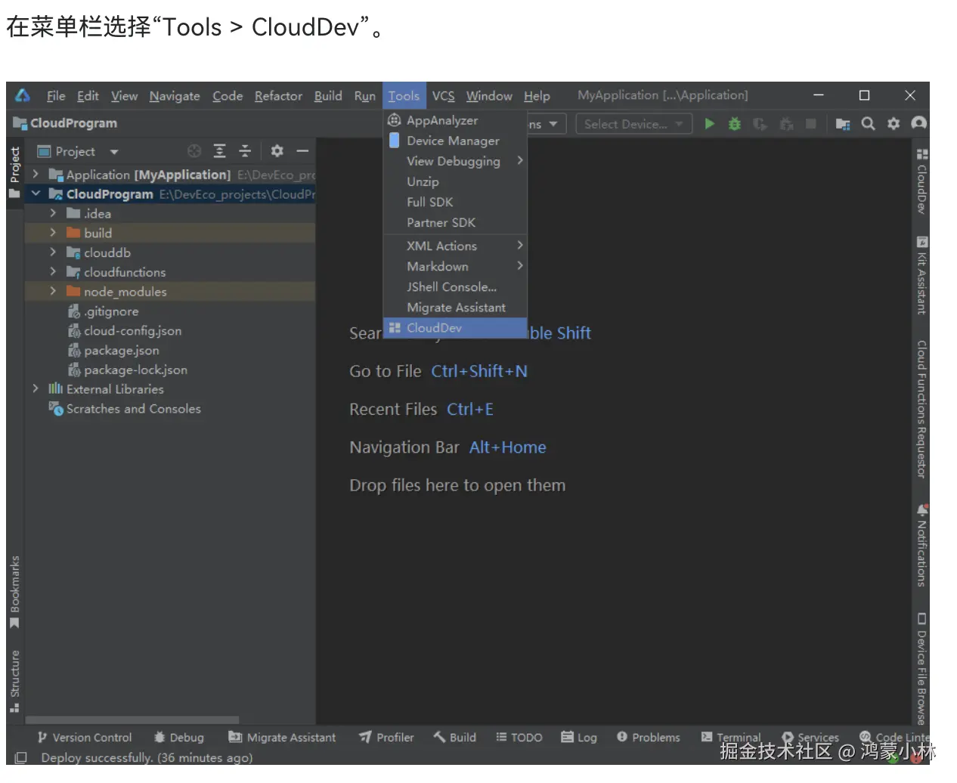
Task: Open the TODO tool window
Action: pyautogui.click(x=519, y=737)
